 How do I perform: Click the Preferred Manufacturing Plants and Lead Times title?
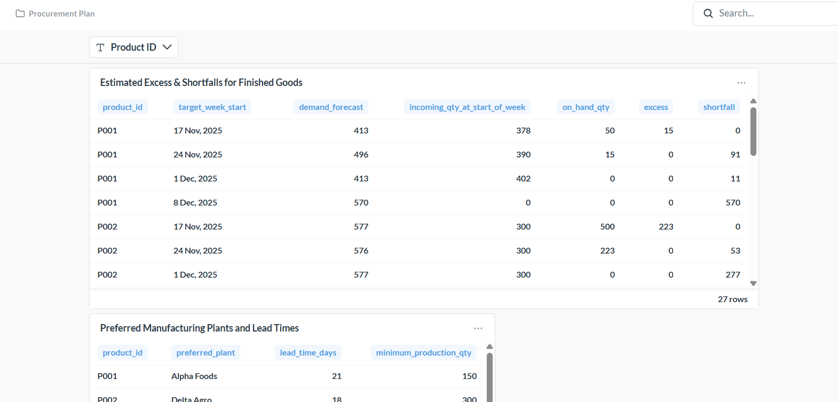(200, 328)
